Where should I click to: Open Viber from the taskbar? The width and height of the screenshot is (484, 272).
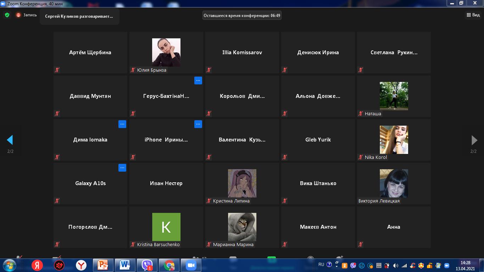click(x=147, y=265)
